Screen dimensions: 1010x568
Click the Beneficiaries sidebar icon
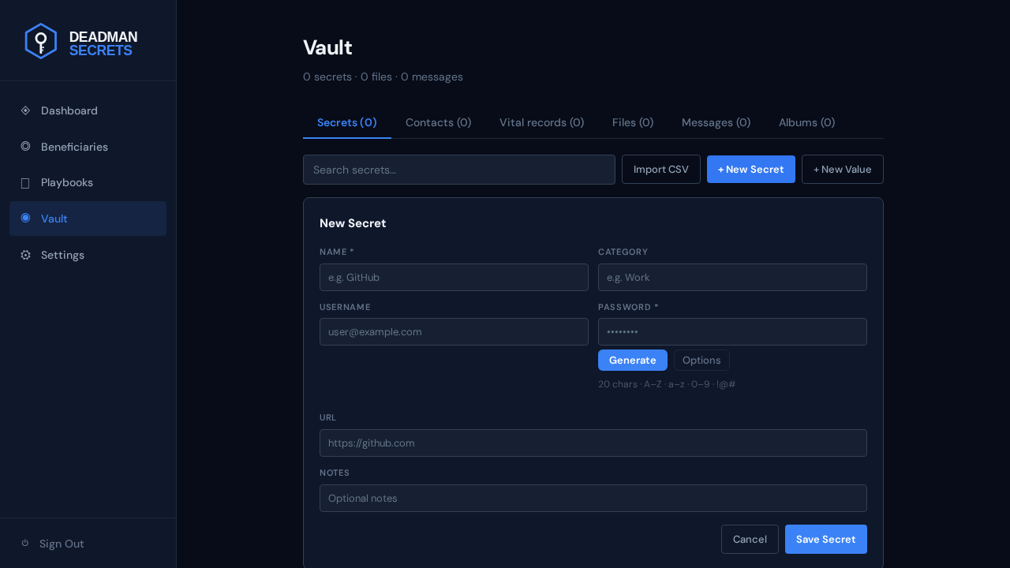click(x=25, y=147)
